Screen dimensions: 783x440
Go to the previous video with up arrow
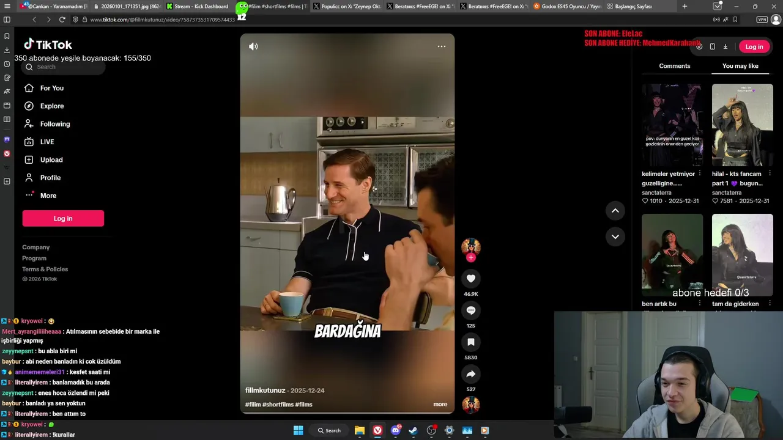[x=615, y=211]
